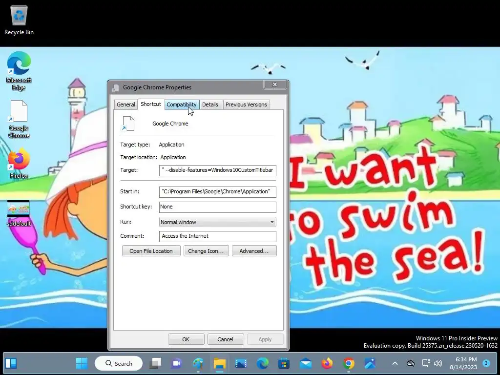Open the Details tab
Image resolution: width=500 pixels, height=375 pixels.
tap(210, 104)
